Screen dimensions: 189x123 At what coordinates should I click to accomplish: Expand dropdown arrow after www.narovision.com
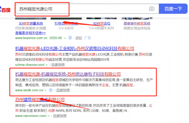point(49,116)
